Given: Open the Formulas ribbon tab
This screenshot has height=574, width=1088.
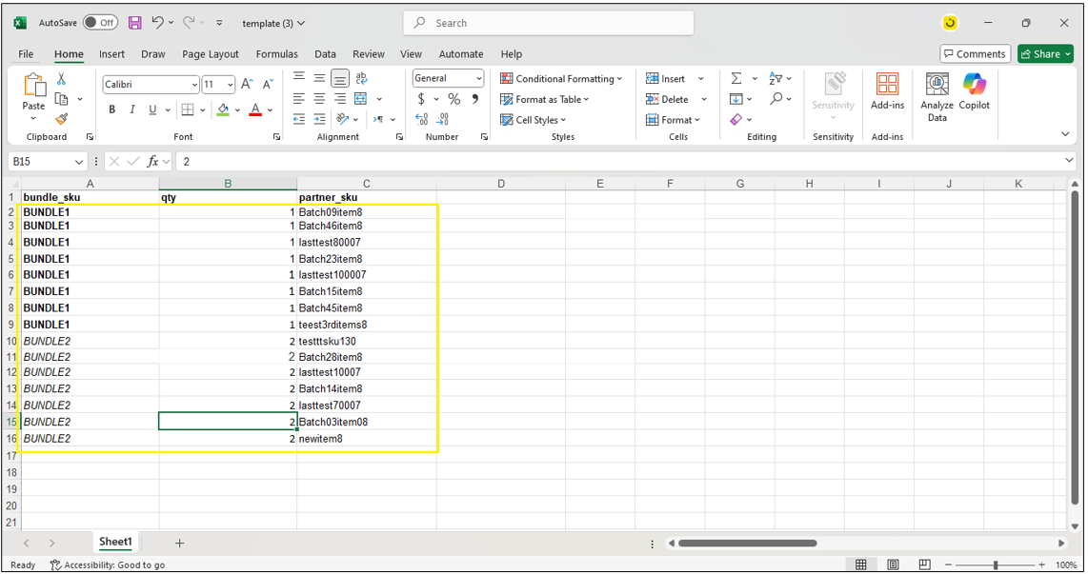Looking at the screenshot, I should tap(276, 54).
